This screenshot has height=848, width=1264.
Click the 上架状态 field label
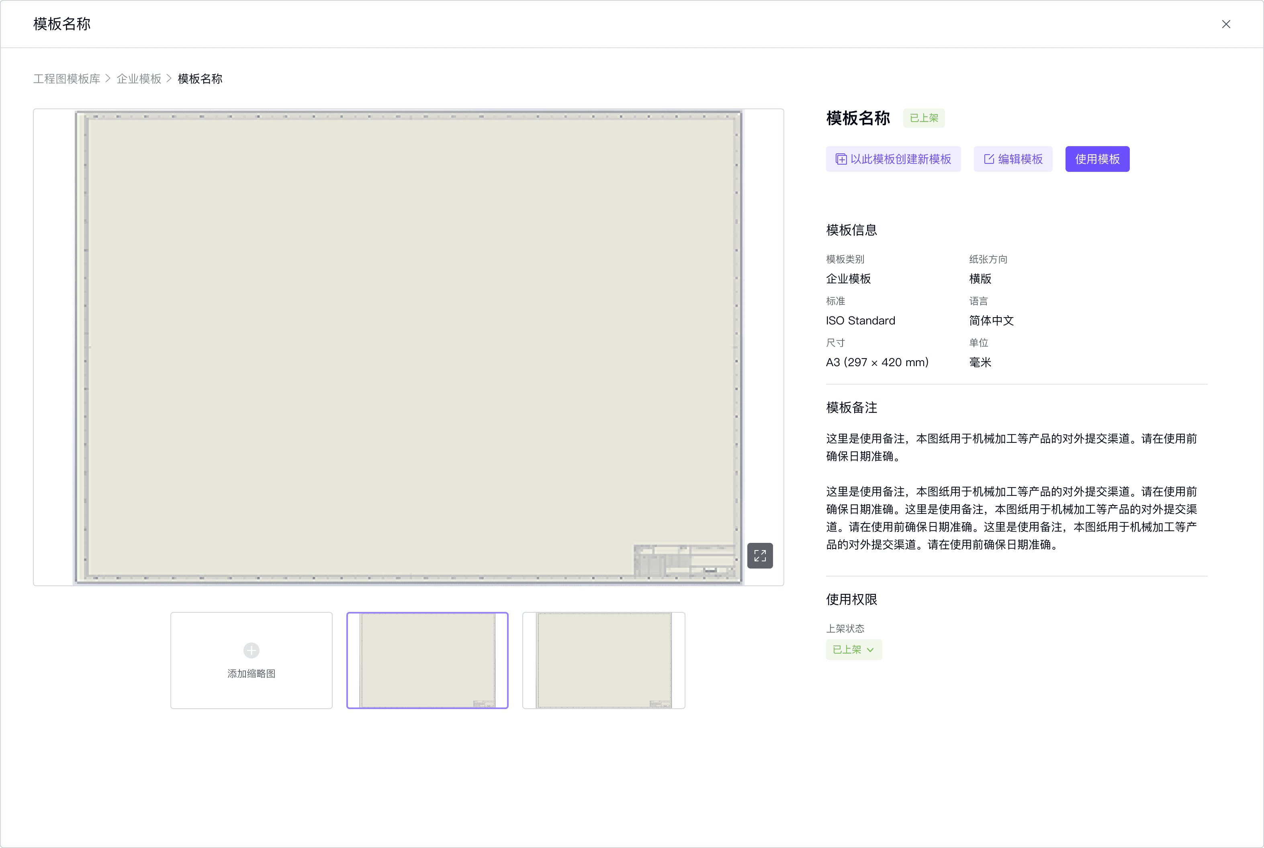[845, 628]
